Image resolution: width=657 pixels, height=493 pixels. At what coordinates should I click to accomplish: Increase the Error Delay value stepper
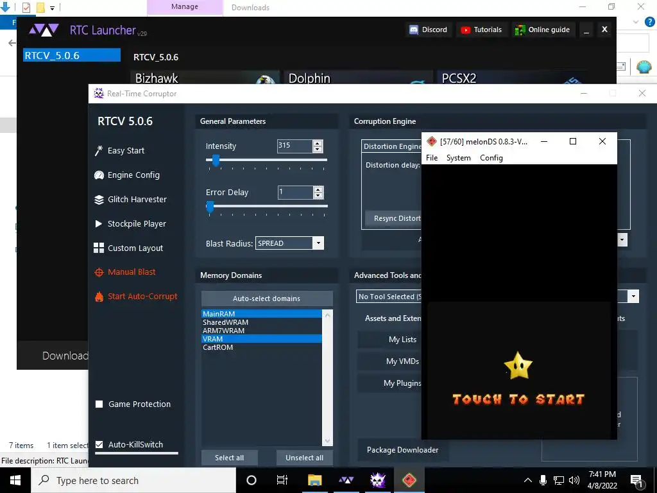(318, 190)
